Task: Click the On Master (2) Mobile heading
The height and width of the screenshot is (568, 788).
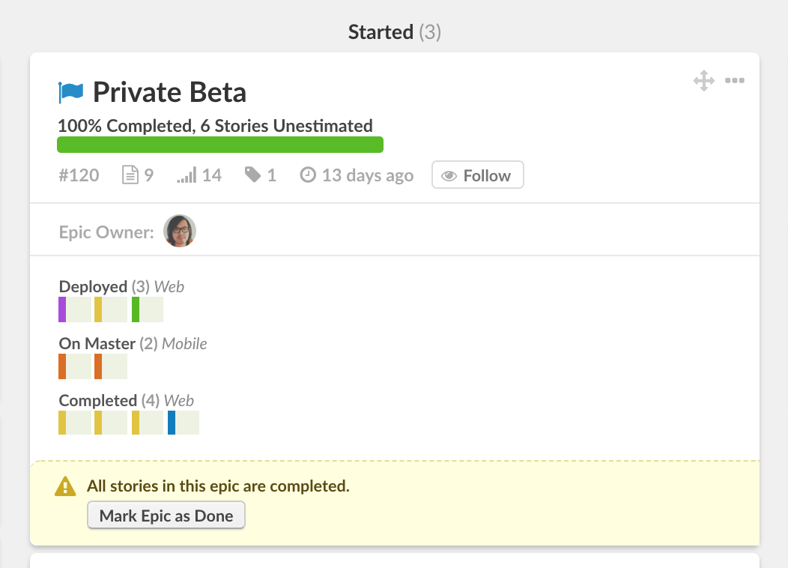Action: pos(133,343)
